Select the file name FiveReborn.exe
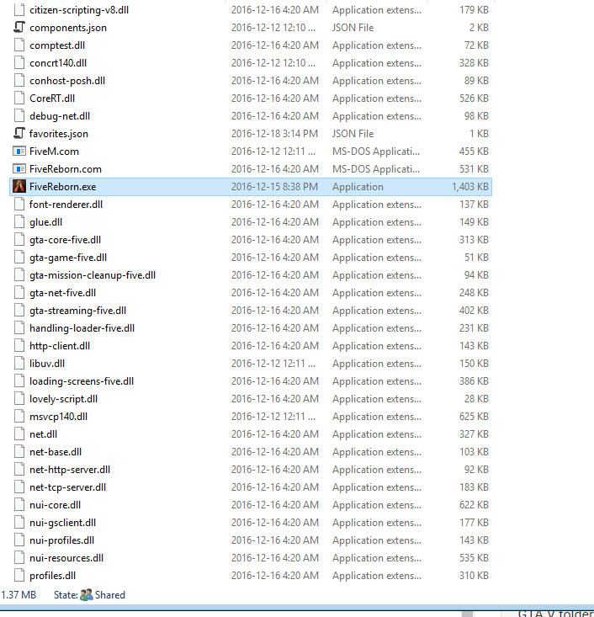 pyautogui.click(x=62, y=187)
